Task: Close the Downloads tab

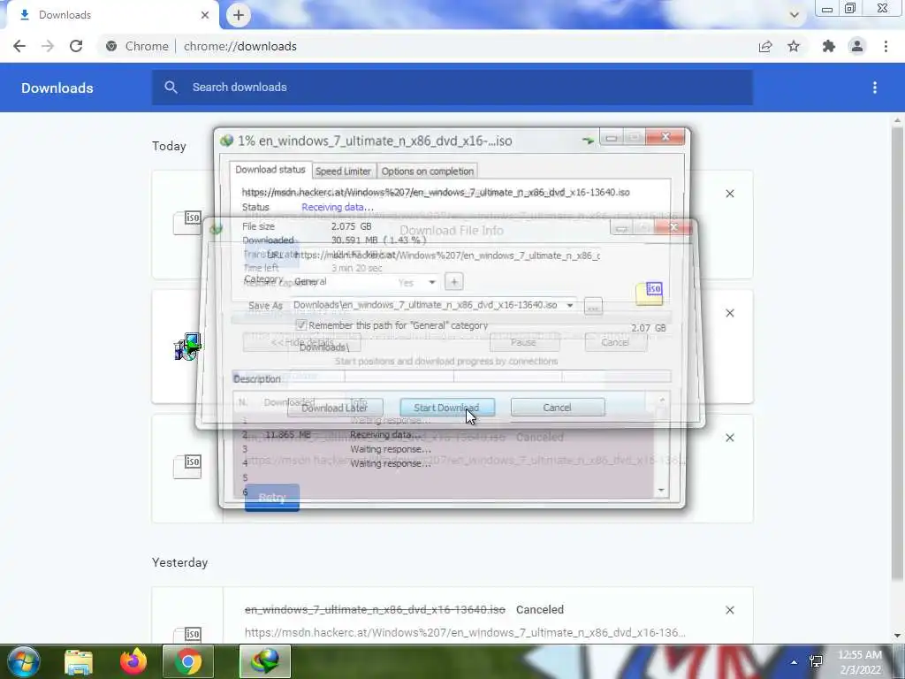Action: [205, 15]
